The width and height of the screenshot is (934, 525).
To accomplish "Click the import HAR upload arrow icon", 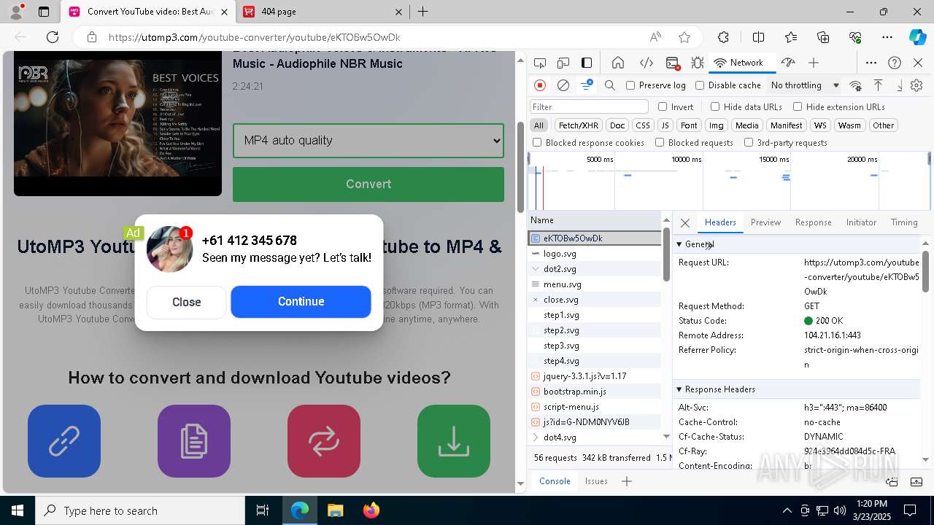I will 879,85.
